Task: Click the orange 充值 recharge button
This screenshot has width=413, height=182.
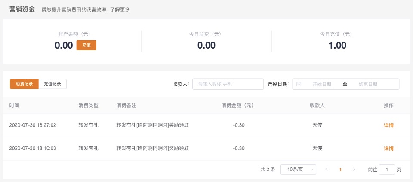Action: (86, 45)
